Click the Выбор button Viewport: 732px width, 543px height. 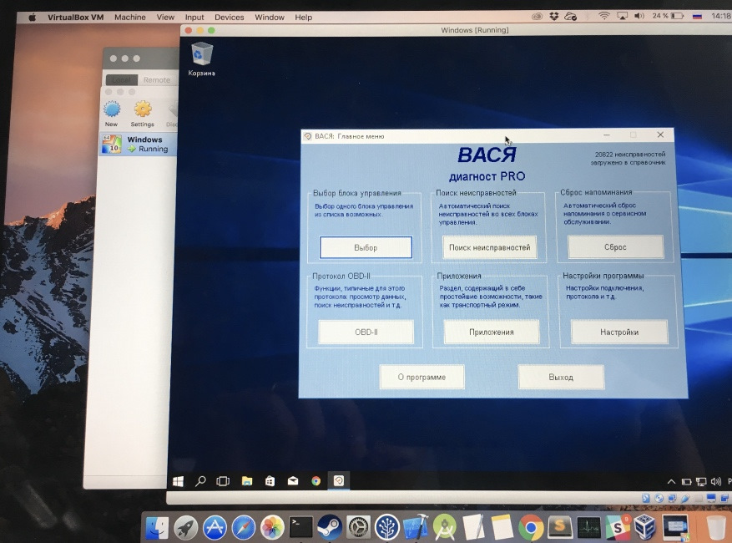(x=366, y=247)
